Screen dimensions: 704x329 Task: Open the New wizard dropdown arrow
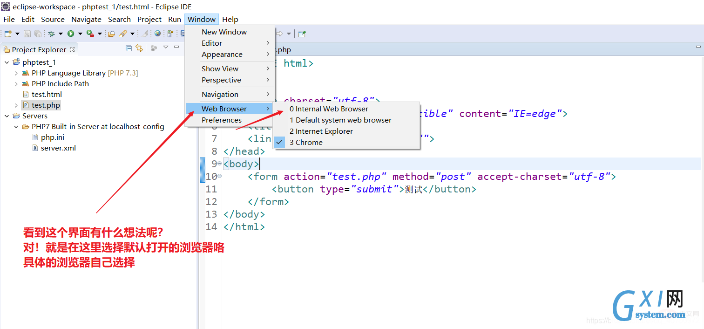coord(17,34)
